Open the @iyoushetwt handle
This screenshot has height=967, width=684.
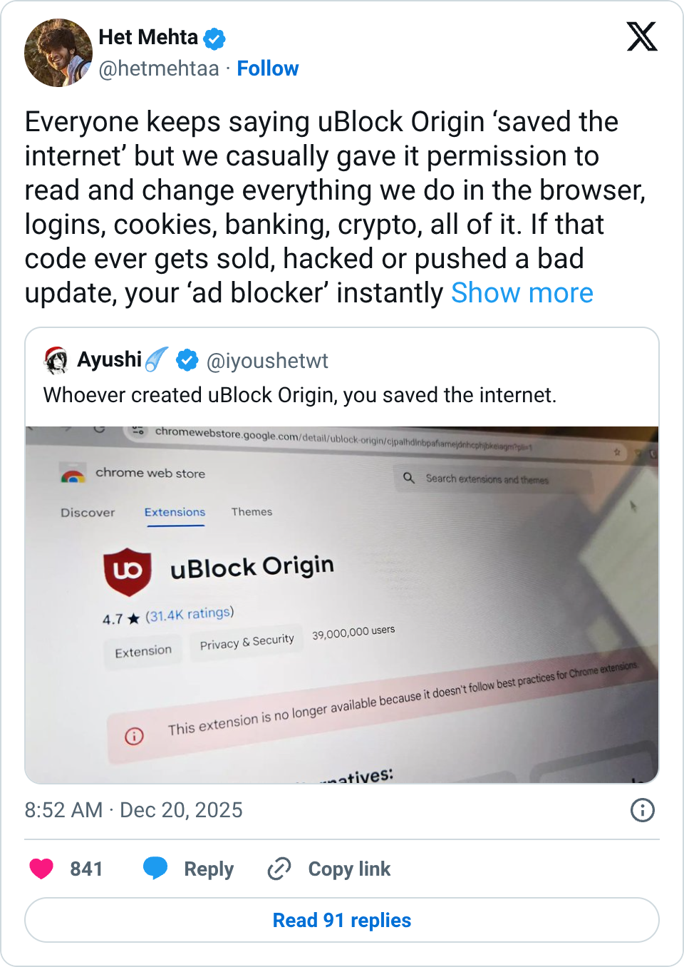coord(267,362)
